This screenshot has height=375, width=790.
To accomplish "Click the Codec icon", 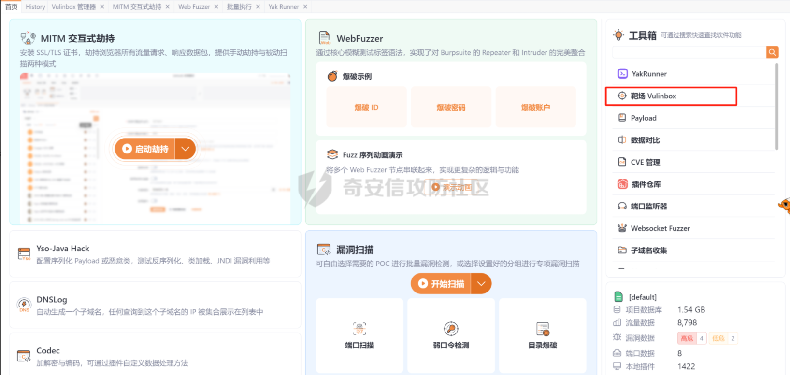I will [24, 357].
